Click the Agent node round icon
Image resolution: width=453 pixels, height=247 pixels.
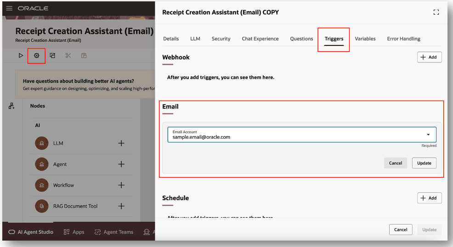tap(42, 164)
